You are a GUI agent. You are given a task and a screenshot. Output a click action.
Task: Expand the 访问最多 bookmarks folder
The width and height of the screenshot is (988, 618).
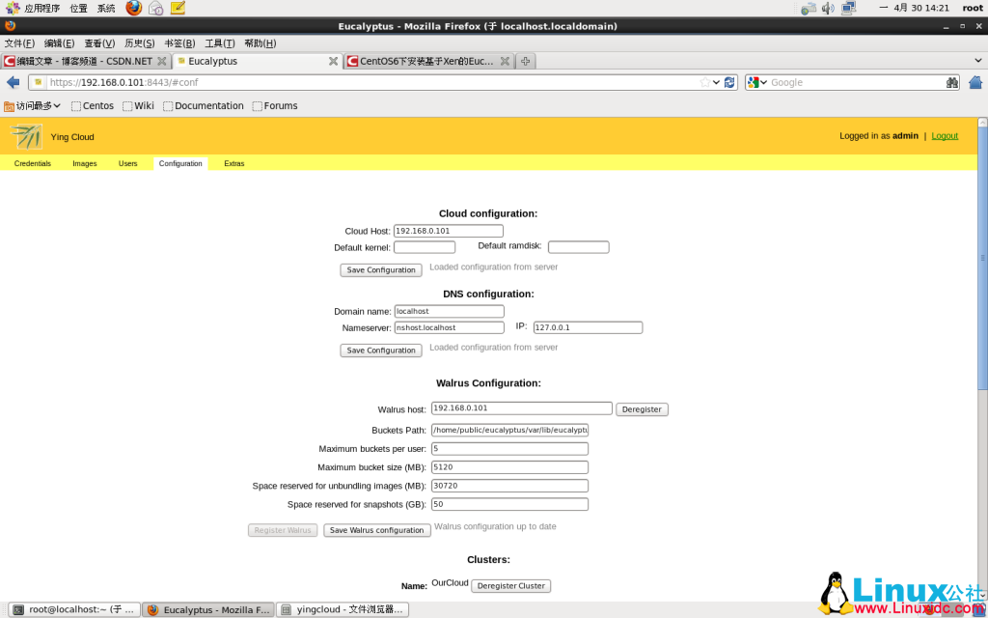(32, 106)
